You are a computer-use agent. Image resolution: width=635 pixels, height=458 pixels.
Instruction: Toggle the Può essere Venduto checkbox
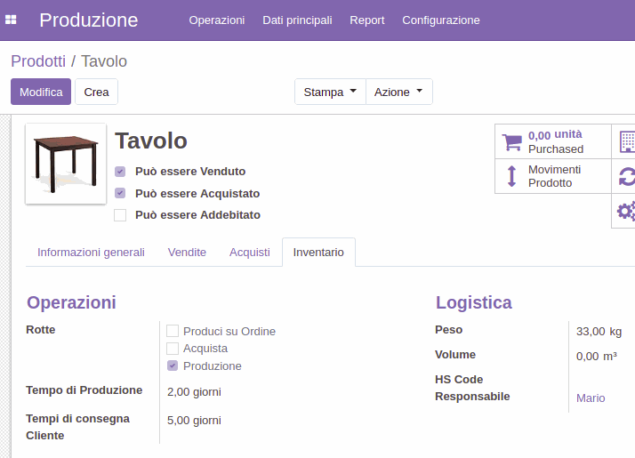coord(120,172)
